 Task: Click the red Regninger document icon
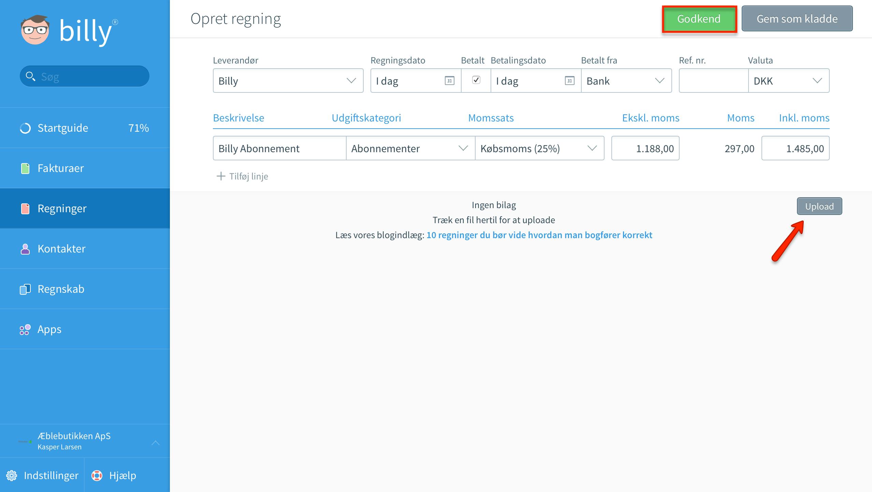point(25,208)
